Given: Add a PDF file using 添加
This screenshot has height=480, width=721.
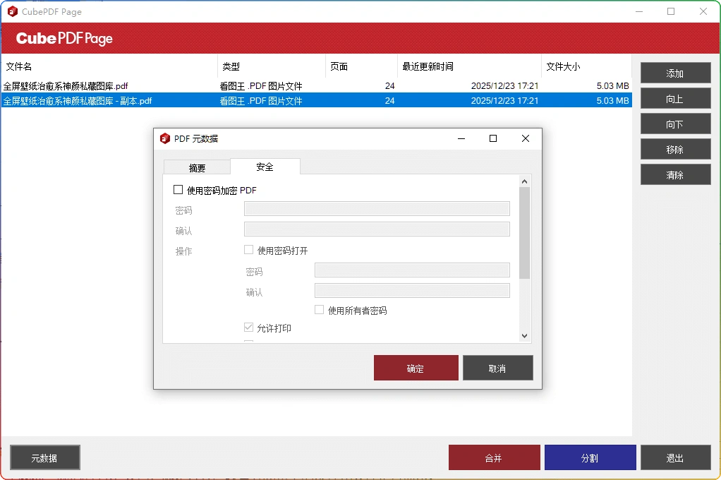Looking at the screenshot, I should coord(675,73).
